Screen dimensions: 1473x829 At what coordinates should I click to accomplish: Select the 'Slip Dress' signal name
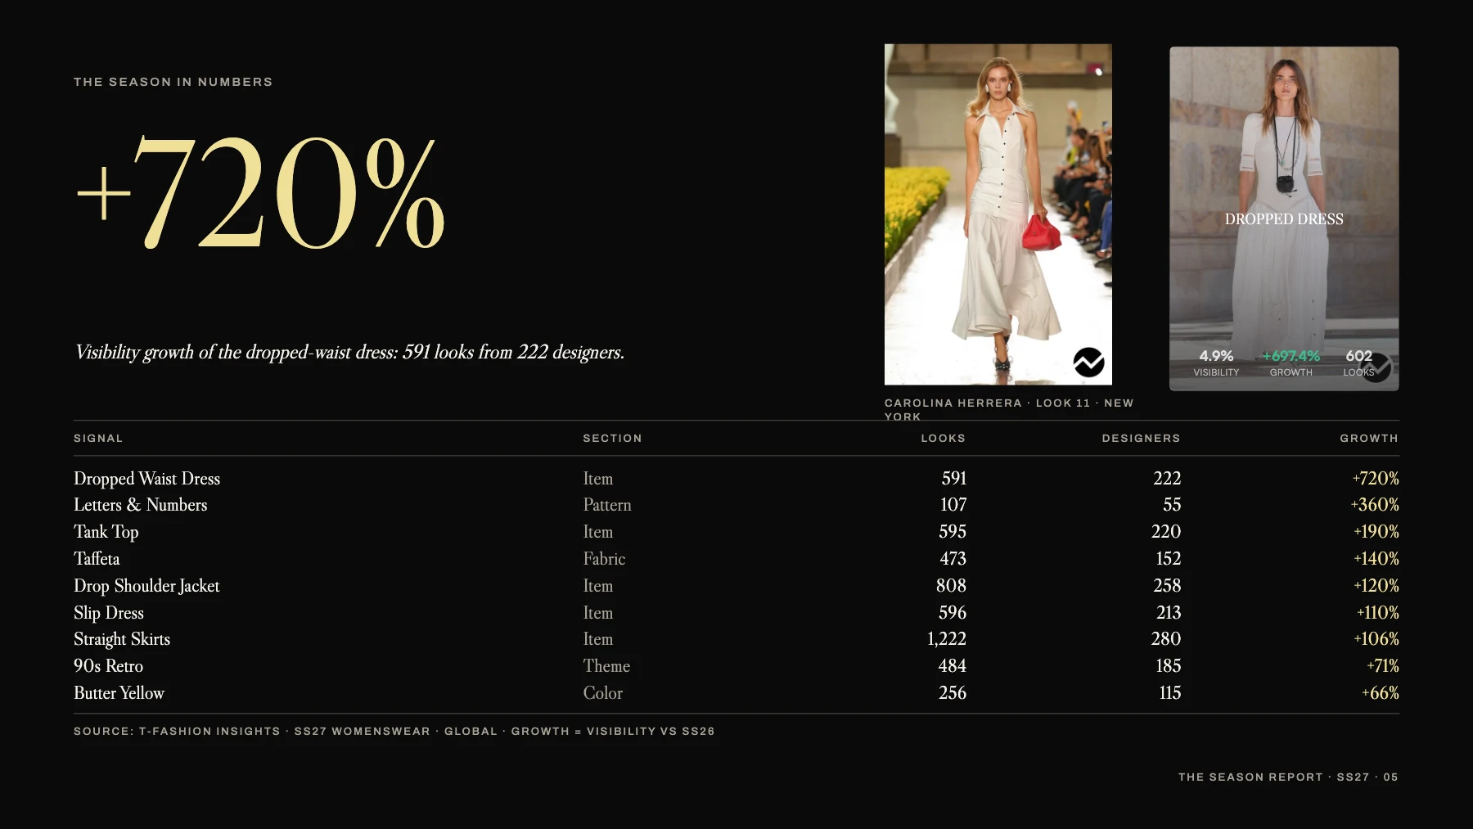click(x=109, y=613)
